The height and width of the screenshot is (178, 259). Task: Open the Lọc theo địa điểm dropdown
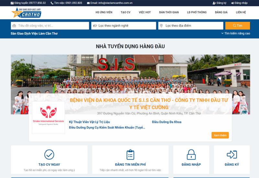click(x=191, y=26)
